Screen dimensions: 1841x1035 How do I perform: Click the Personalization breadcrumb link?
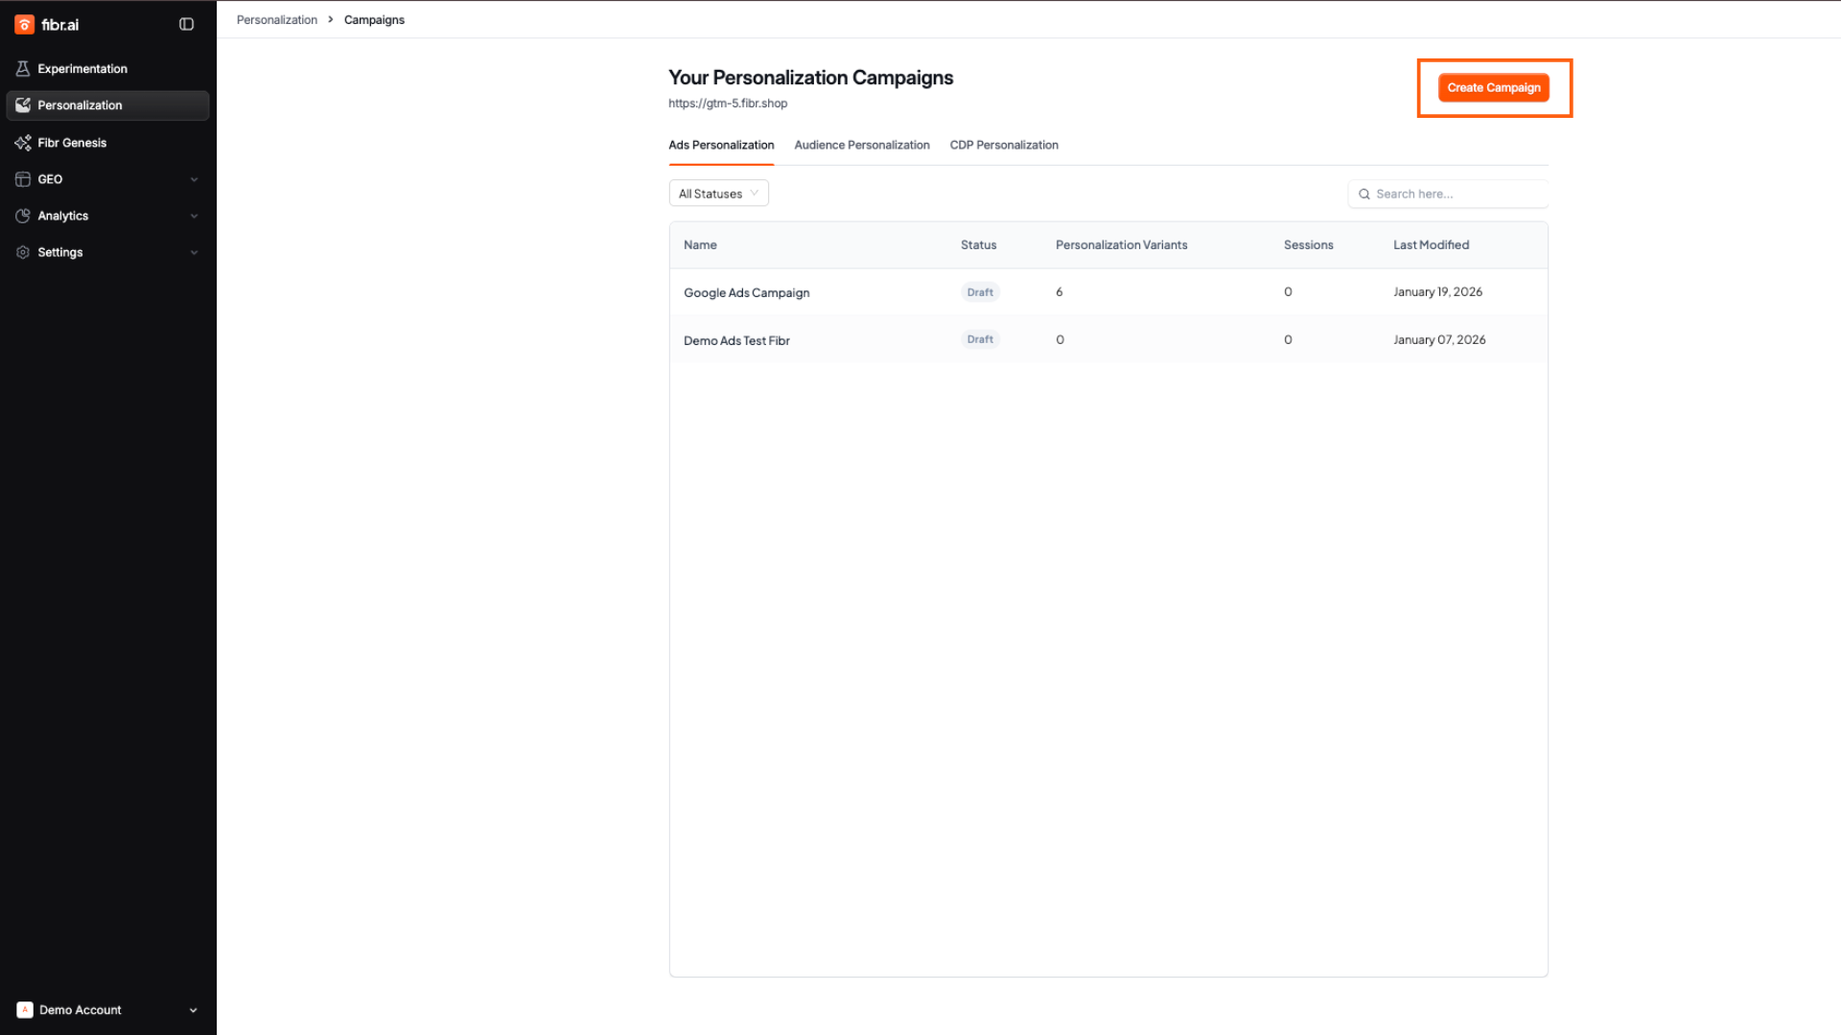tap(276, 20)
